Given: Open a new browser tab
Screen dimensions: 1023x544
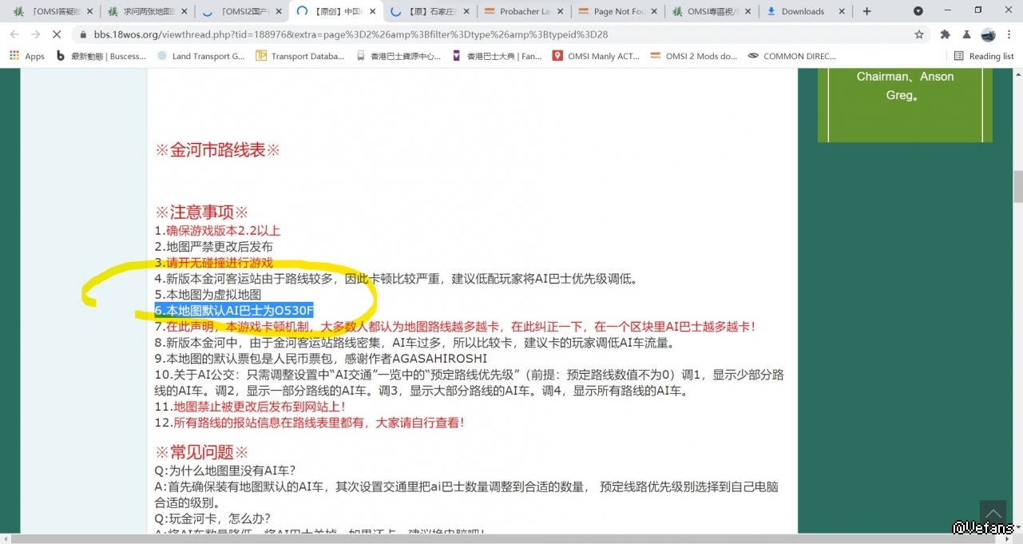Looking at the screenshot, I should tap(867, 11).
